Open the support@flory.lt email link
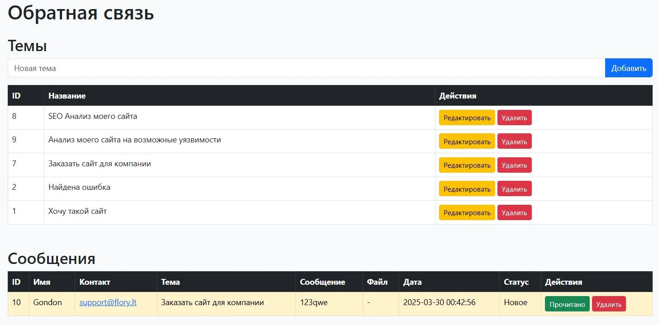 (108, 303)
